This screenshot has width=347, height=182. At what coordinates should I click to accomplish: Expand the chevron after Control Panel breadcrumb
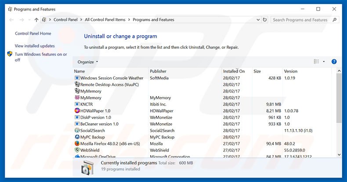(81, 20)
